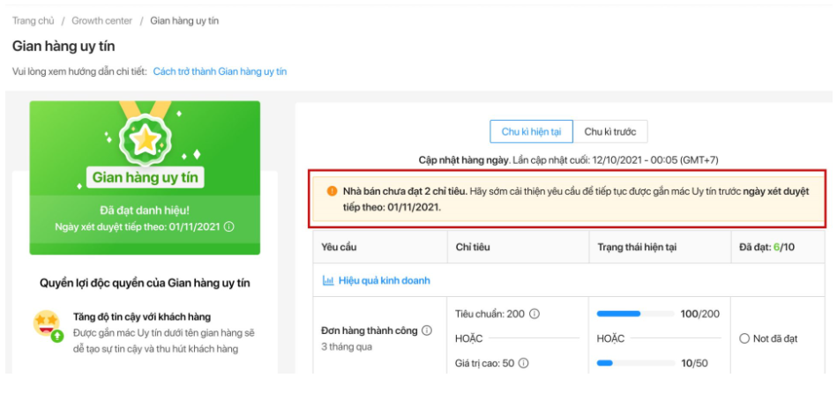Navigate to Growth center in the breadcrumb
This screenshot has height=400, width=837.
pos(101,20)
